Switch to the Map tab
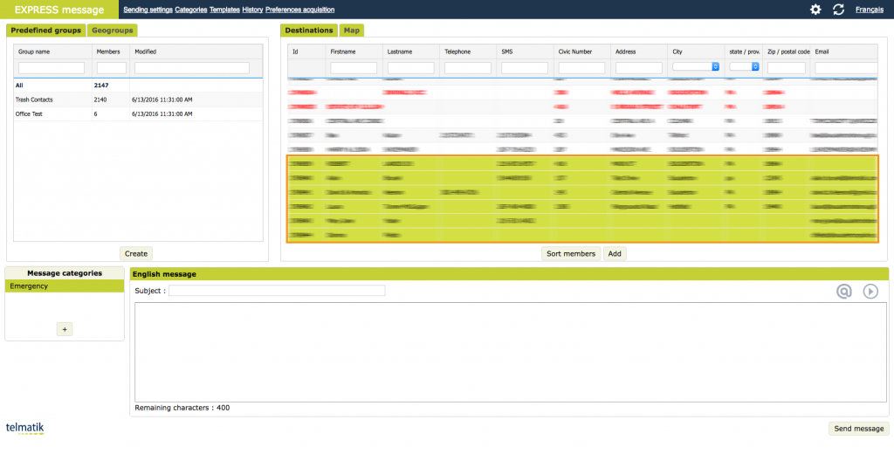 coord(351,31)
